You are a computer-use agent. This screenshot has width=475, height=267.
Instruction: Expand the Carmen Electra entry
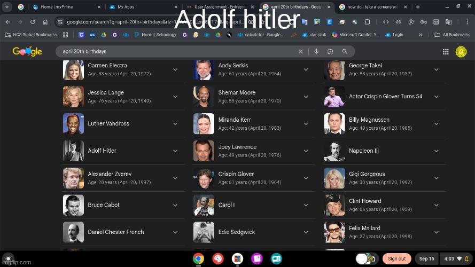tap(175, 69)
